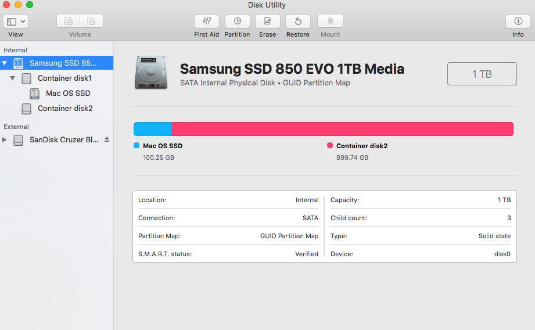Click the SanDisk Cruzer drive icon
Viewport: 535px width, 330px height.
[x=18, y=140]
